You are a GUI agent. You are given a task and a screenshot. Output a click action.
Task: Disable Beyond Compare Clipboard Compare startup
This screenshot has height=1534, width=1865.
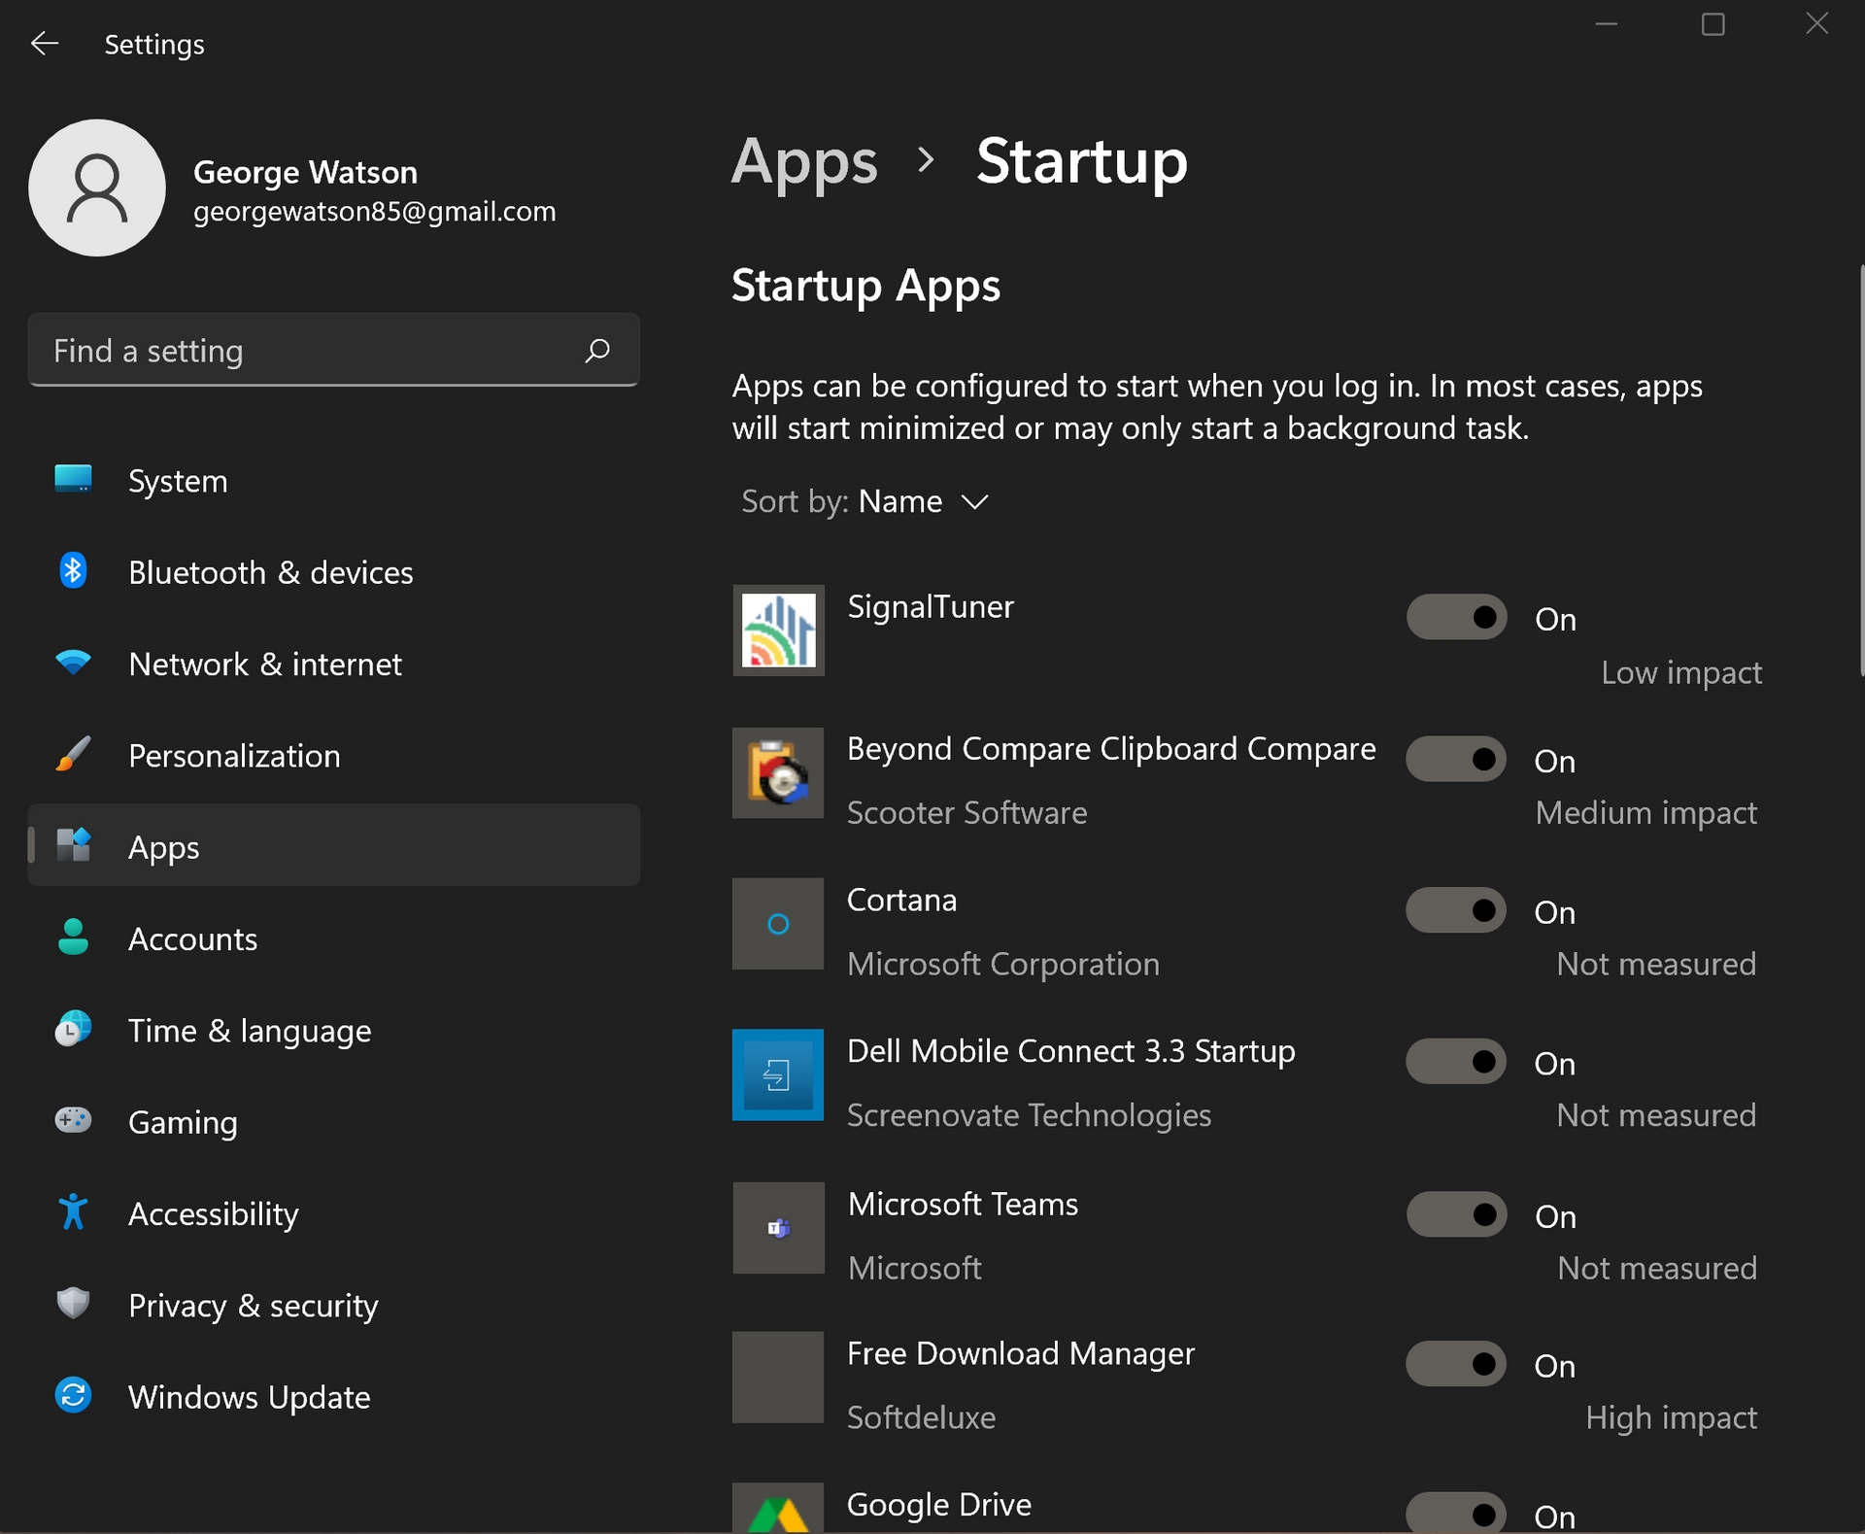(1457, 760)
